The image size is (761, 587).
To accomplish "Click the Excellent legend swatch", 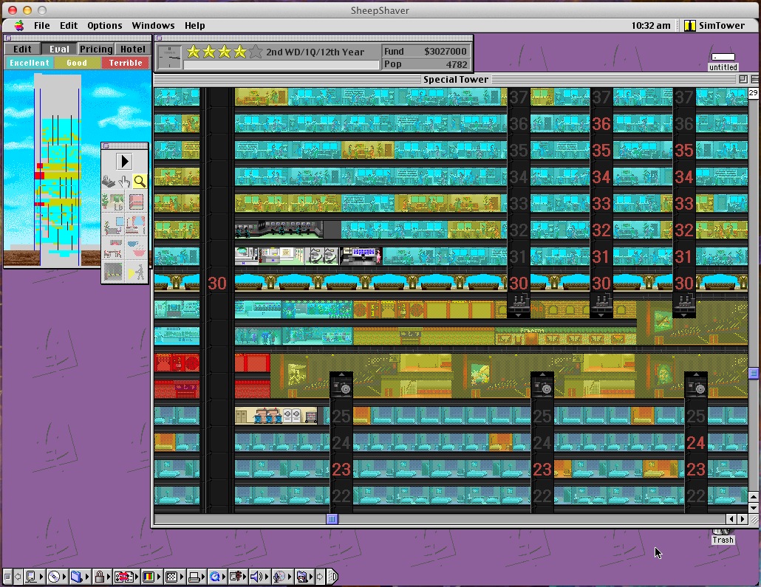I will click(x=29, y=63).
